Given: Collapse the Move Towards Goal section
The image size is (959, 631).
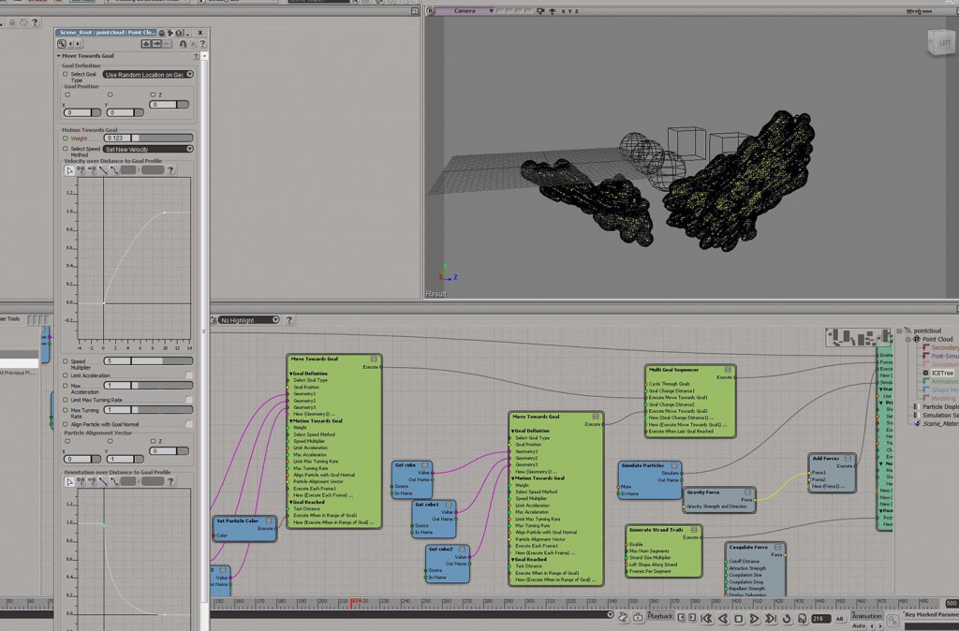Looking at the screenshot, I should point(59,56).
